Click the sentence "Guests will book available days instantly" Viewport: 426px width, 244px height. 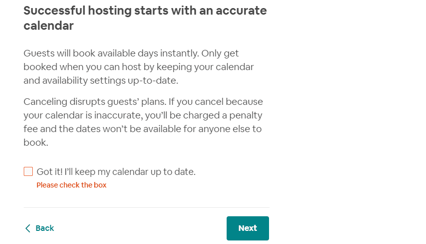point(111,53)
